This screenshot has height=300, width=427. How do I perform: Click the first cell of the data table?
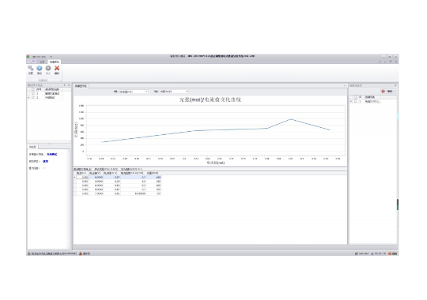(x=82, y=178)
